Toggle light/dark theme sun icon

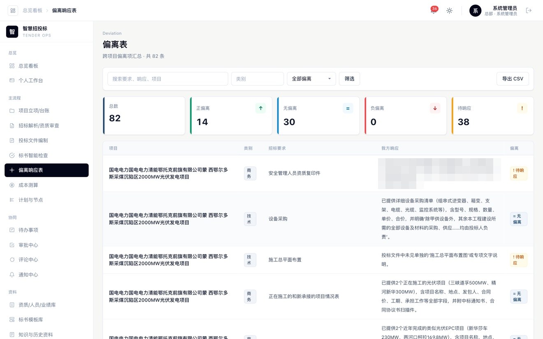click(449, 11)
